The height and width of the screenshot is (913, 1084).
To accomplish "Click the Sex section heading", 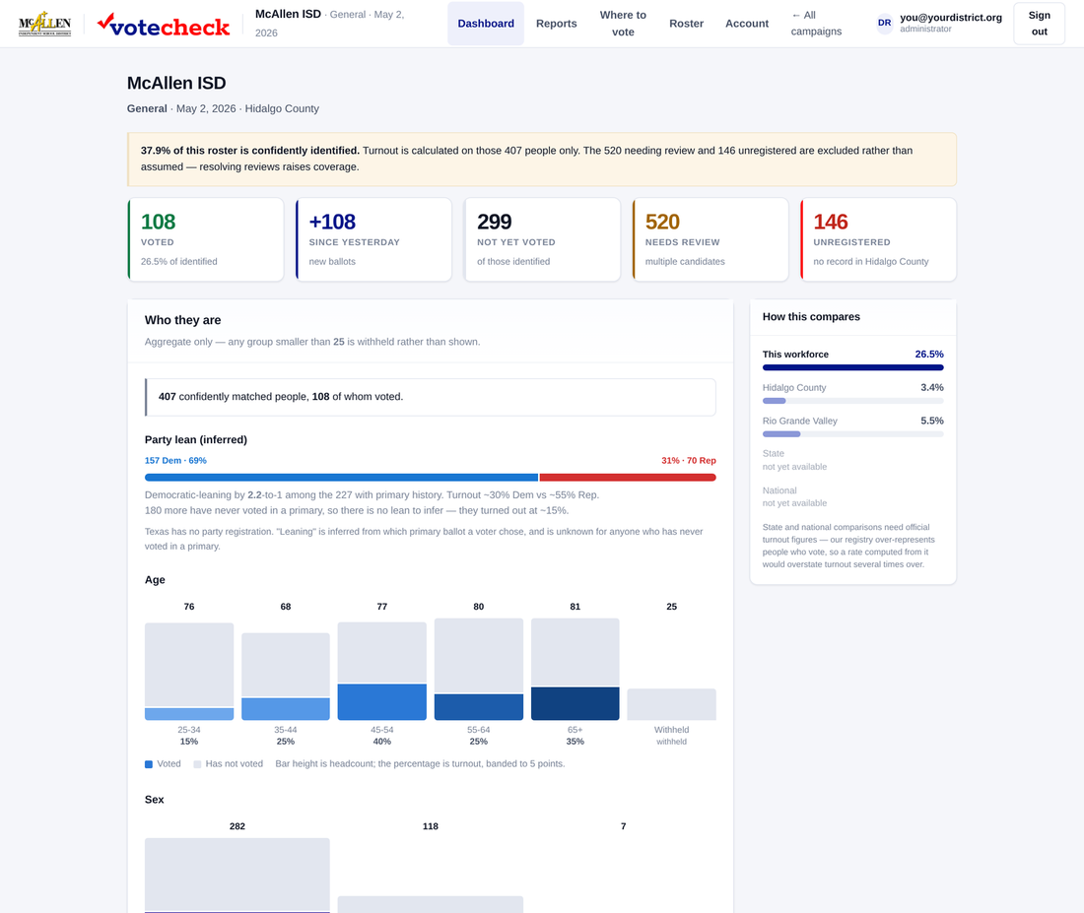I will [x=154, y=800].
